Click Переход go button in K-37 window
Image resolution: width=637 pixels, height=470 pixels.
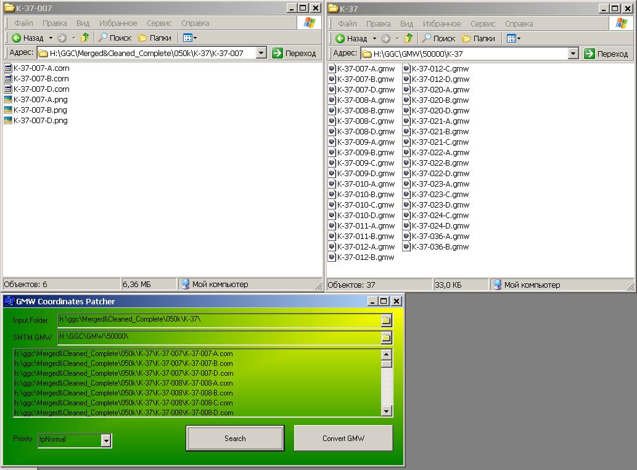(x=606, y=54)
